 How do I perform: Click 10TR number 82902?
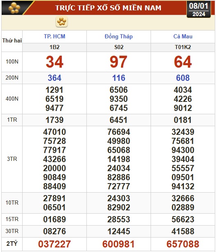coord(118,207)
